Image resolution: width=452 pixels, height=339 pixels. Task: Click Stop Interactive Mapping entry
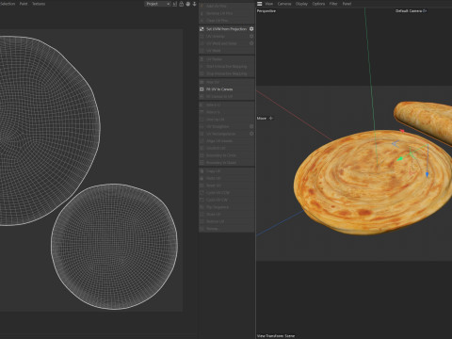tap(226, 73)
